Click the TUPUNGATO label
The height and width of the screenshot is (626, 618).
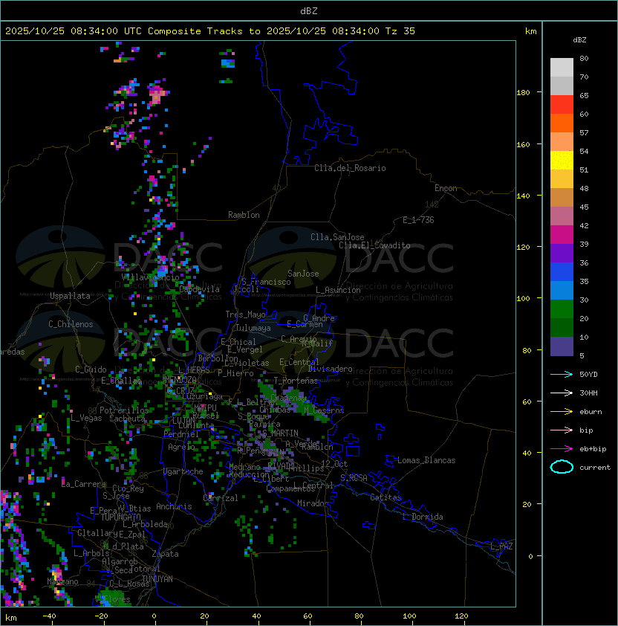[x=120, y=517]
